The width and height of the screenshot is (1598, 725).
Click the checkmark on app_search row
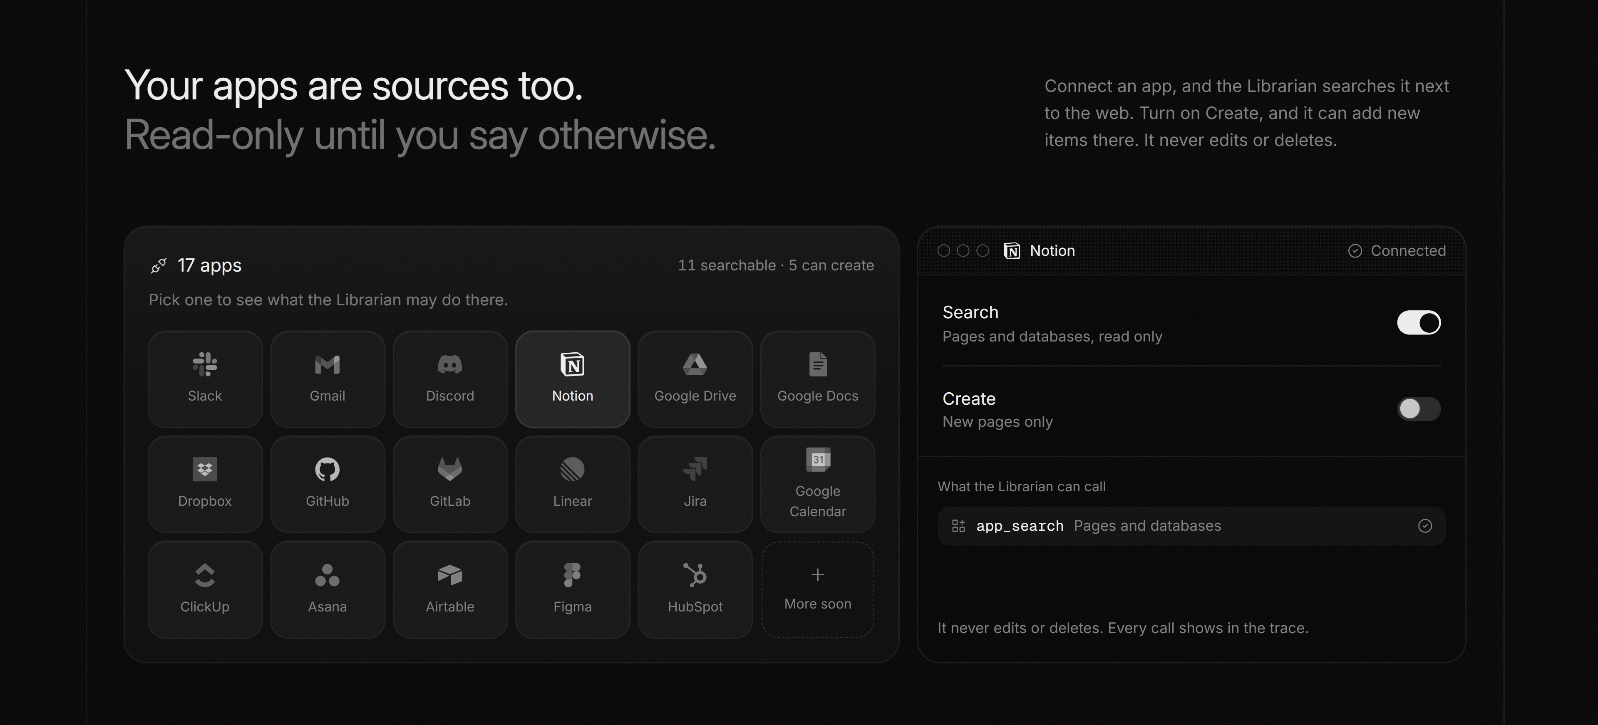(1425, 526)
